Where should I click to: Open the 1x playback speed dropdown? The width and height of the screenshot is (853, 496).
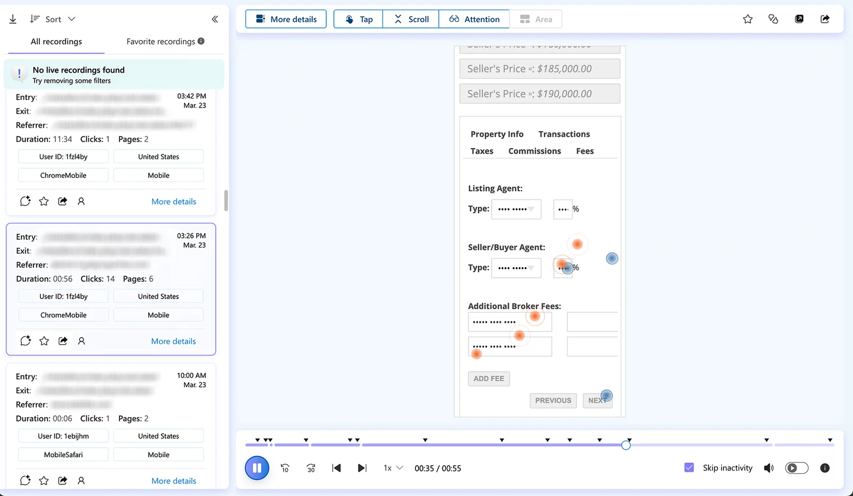pyautogui.click(x=393, y=468)
